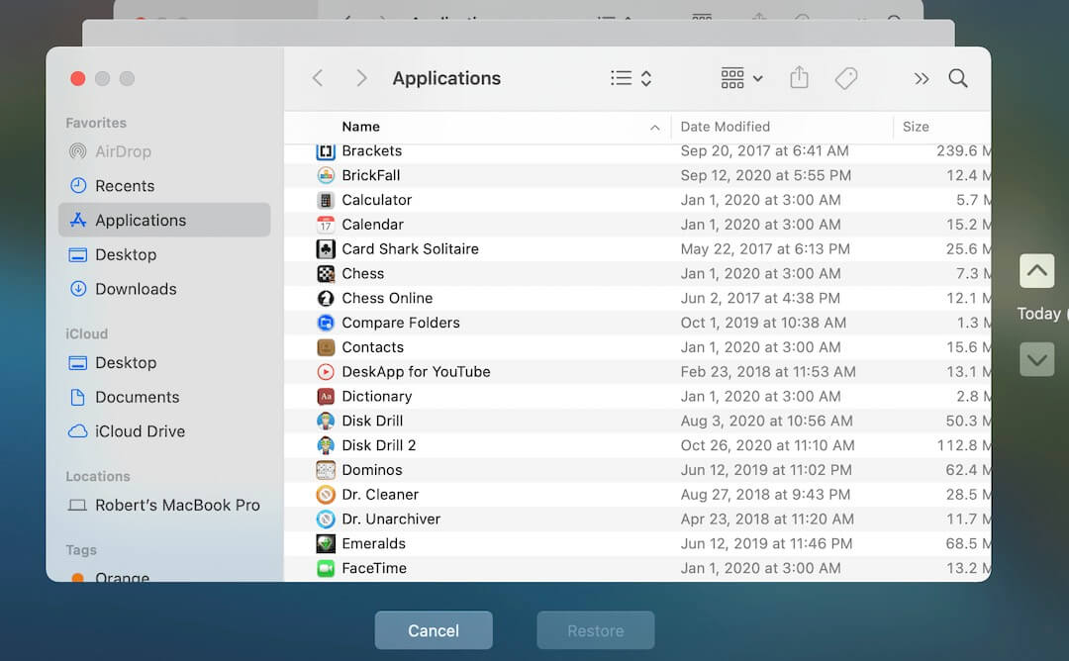This screenshot has width=1069, height=661.
Task: Select the Disk Drill icon
Action: (326, 422)
